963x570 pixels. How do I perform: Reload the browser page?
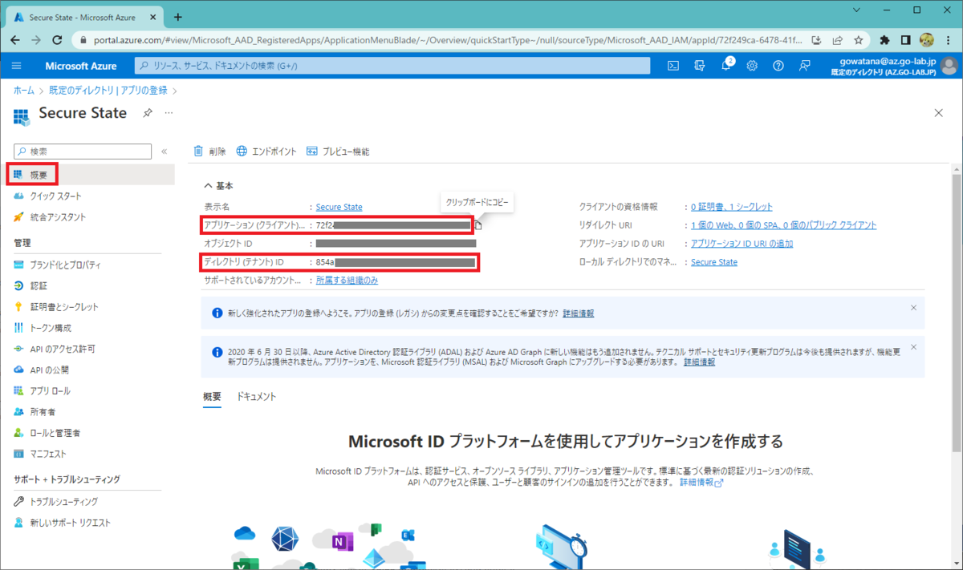(x=57, y=39)
